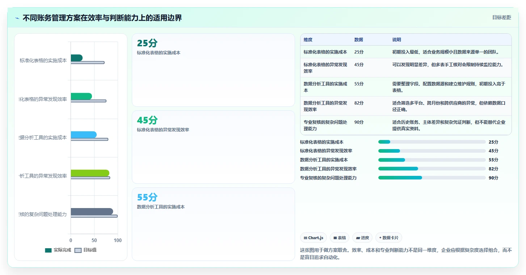Viewport: 526px width, 275px height.
Task: Click the 目标差距 label in the header
Action: coord(501,17)
